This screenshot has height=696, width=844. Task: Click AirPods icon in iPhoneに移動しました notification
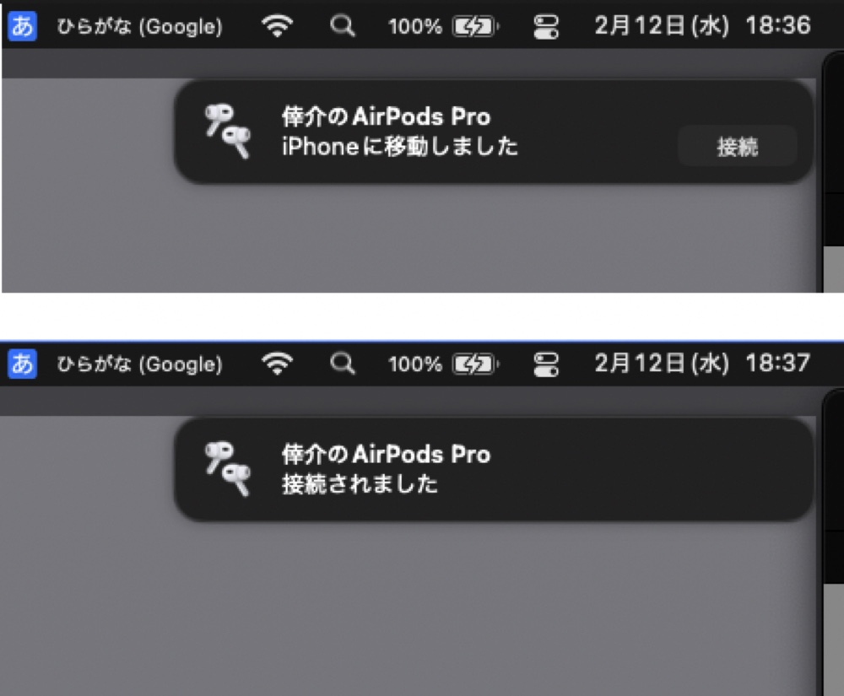point(228,132)
